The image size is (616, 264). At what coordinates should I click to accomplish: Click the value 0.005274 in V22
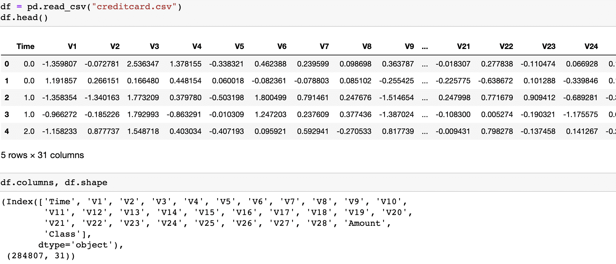(497, 115)
